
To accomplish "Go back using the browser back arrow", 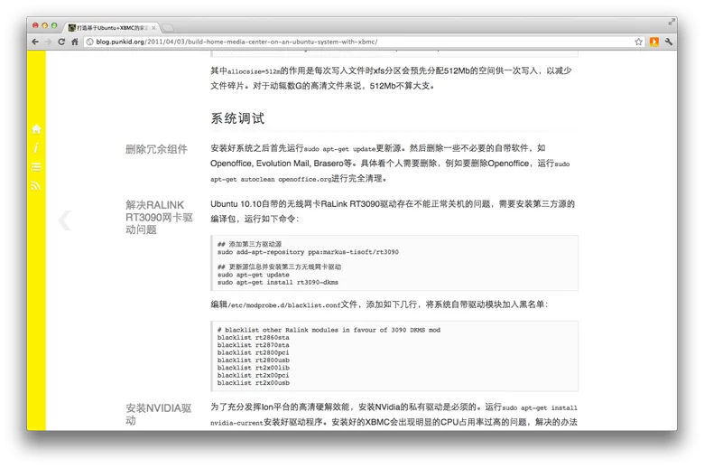I will (35, 42).
